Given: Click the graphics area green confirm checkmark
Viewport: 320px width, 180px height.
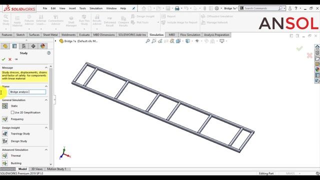Looking at the screenshot, I should (x=299, y=48).
